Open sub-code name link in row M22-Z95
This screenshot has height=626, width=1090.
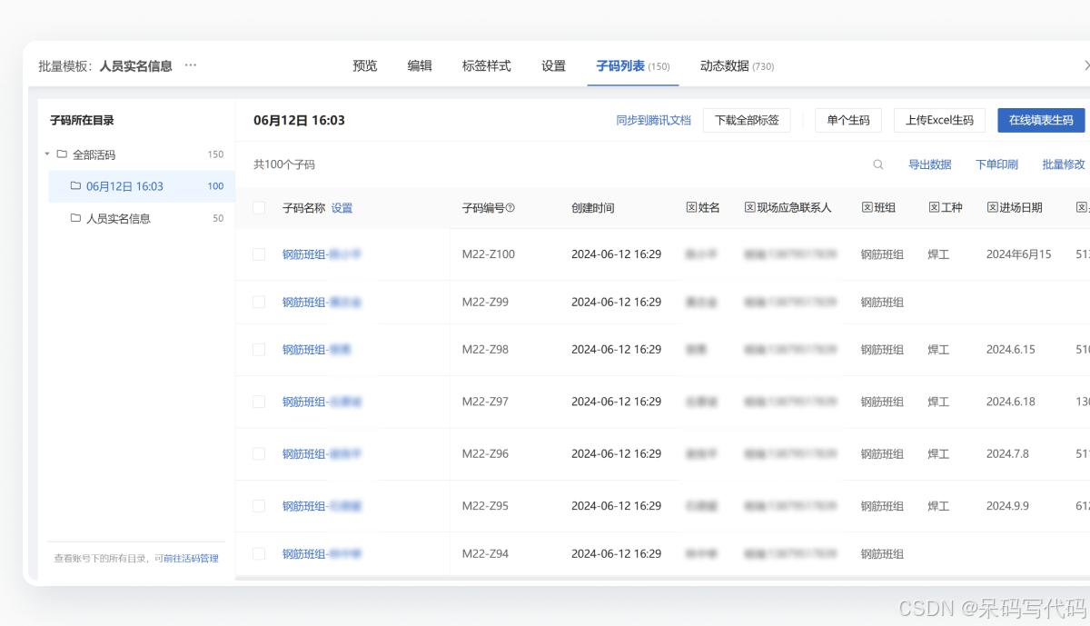[x=322, y=506]
